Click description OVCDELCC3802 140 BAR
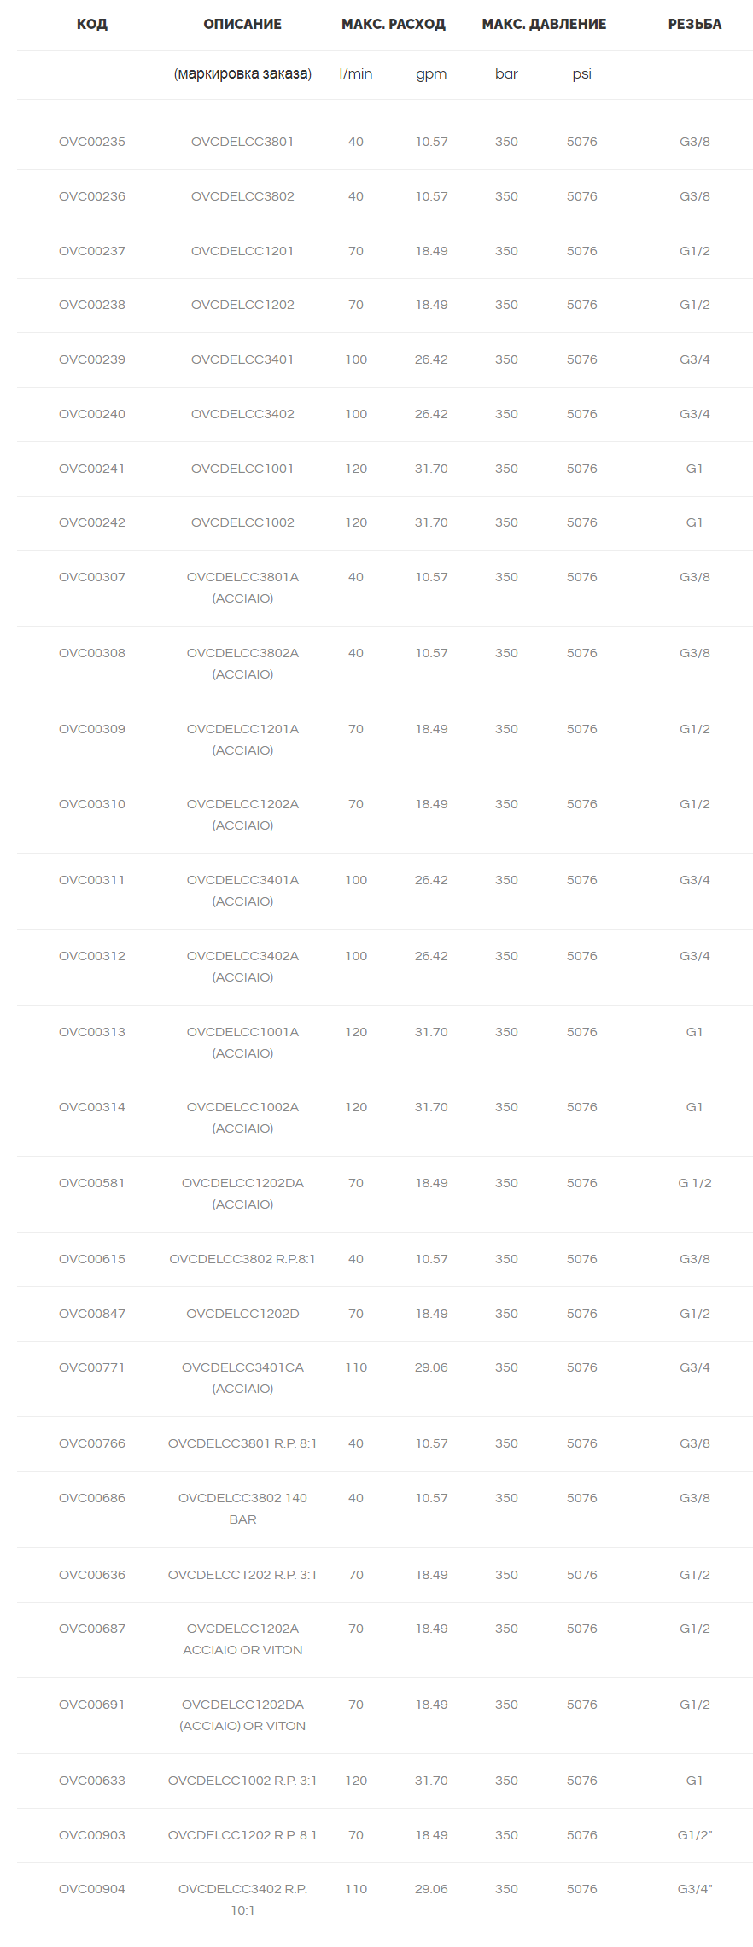The image size is (753, 1947). pos(242,1508)
